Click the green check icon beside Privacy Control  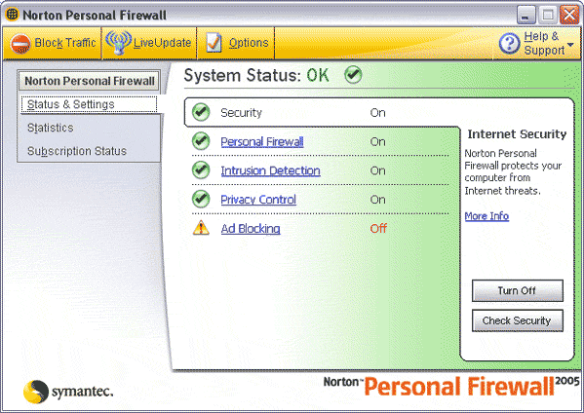click(201, 199)
